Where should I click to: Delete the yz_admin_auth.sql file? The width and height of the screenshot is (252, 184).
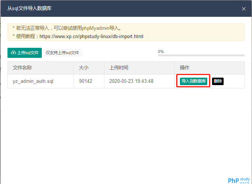pyautogui.click(x=218, y=81)
